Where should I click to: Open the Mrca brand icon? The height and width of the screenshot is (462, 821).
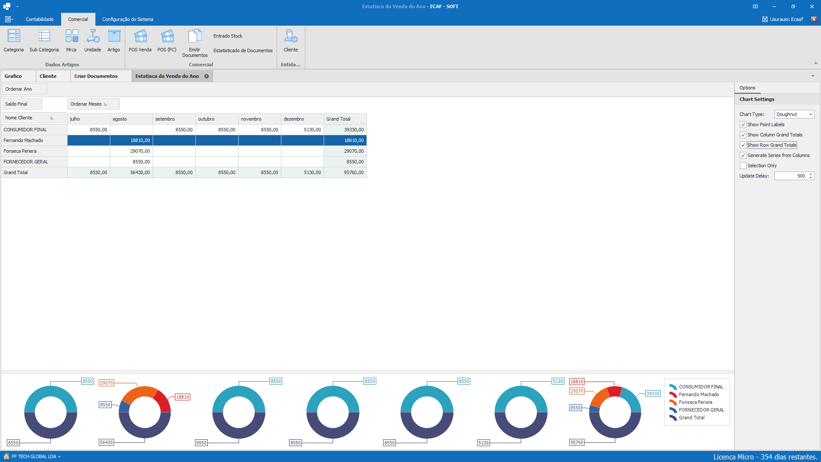[71, 36]
